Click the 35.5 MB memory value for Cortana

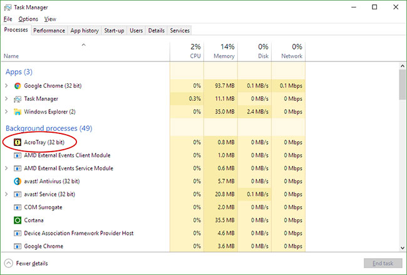tap(225, 221)
